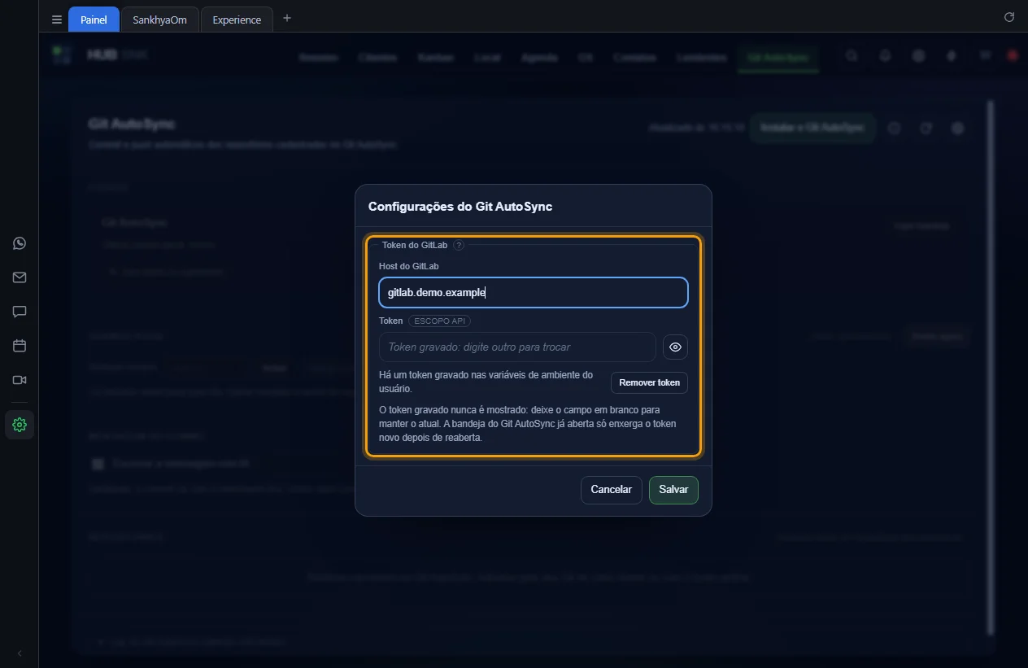1028x668 pixels.
Task: Click the Token input field
Action: click(x=517, y=347)
